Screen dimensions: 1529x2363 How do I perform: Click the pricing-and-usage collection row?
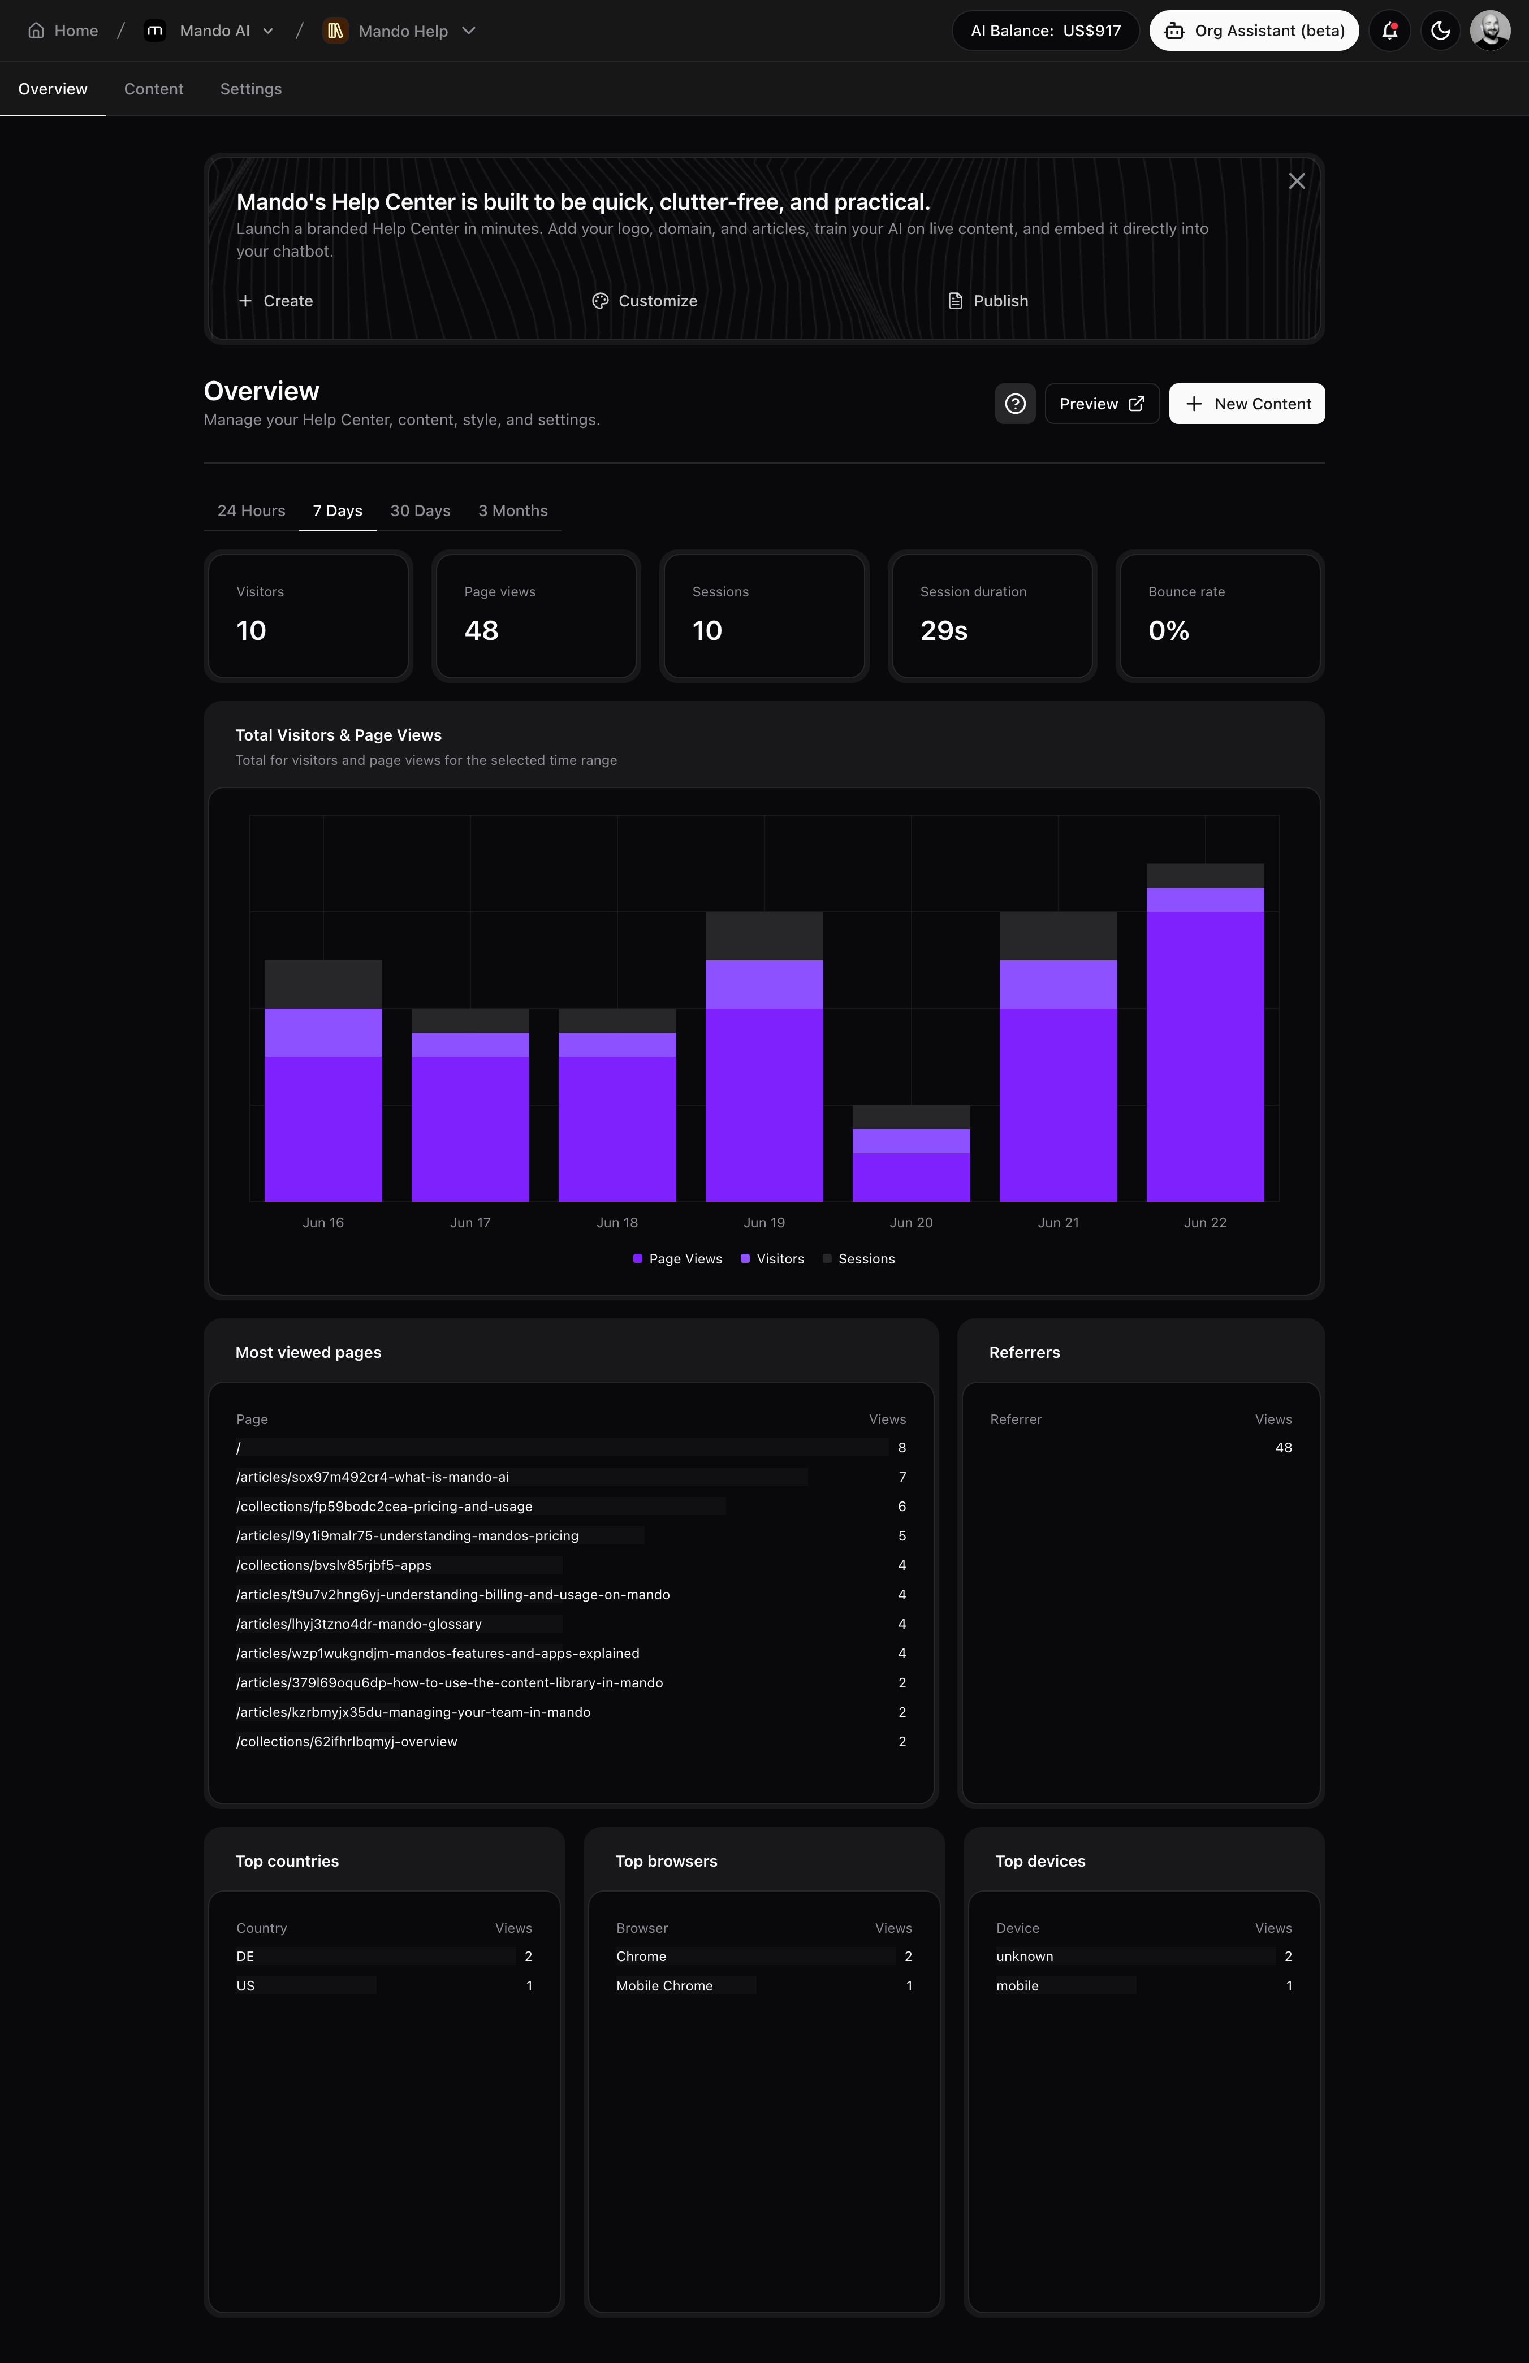(x=571, y=1507)
